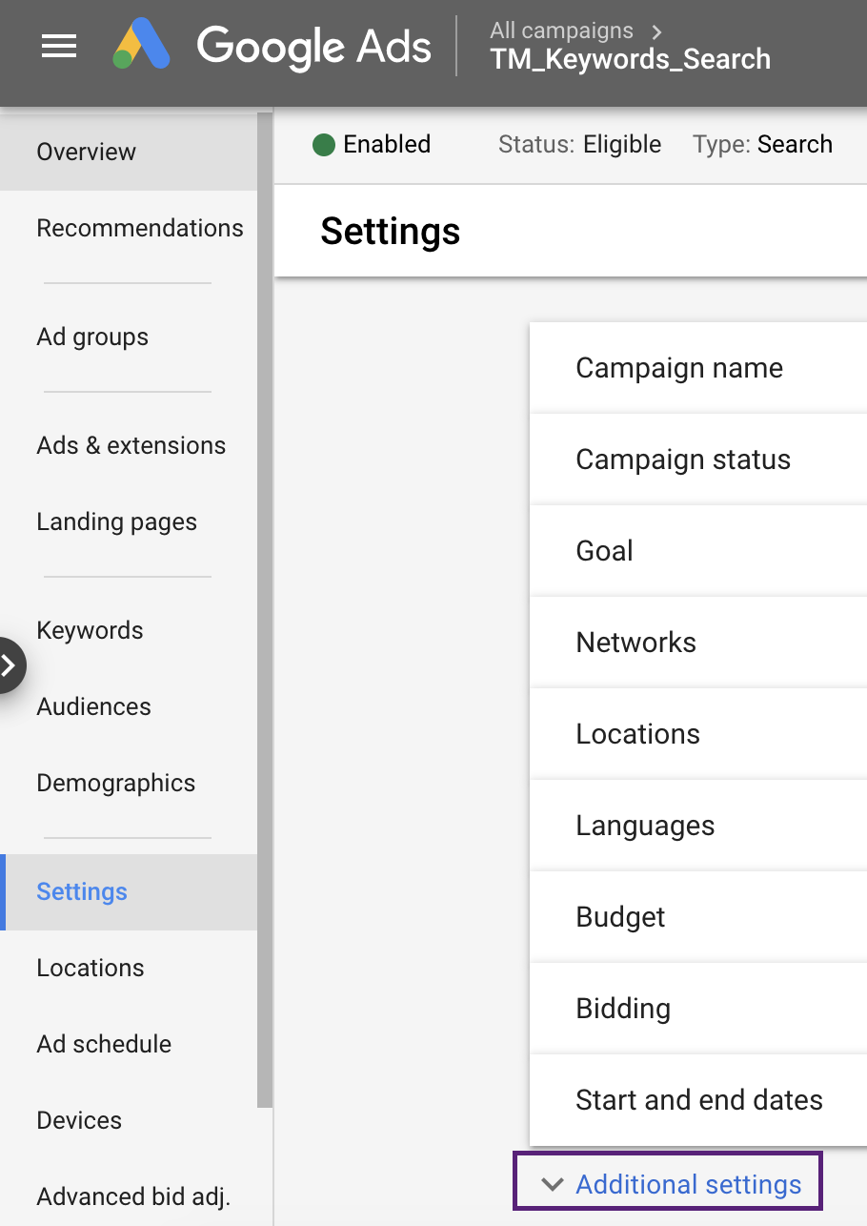
Task: Open Landing pages section
Action: click(129, 521)
